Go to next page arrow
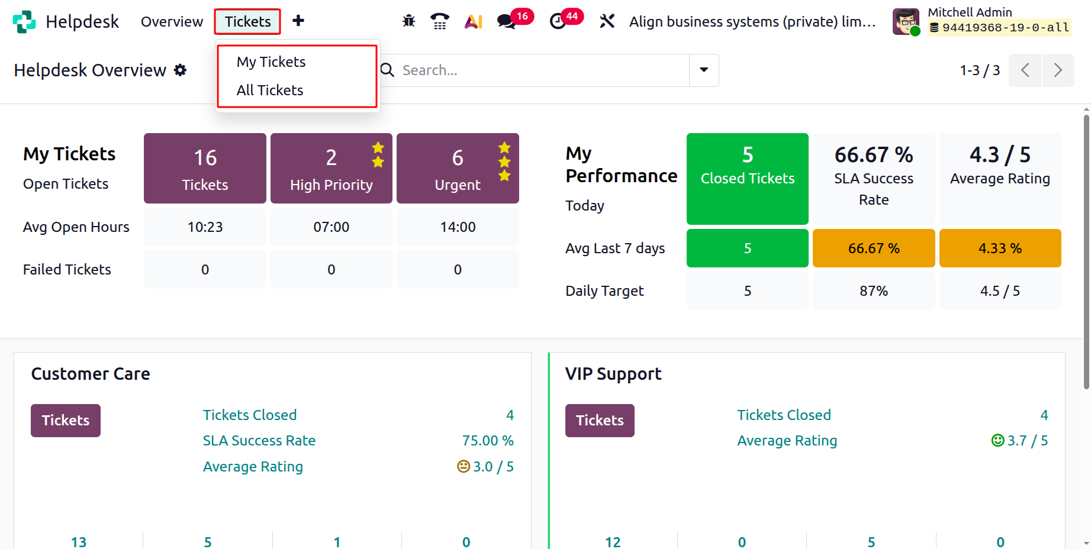Viewport: 1091px width, 549px height. pyautogui.click(x=1058, y=70)
